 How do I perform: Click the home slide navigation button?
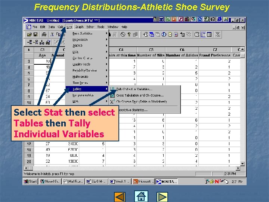click(141, 196)
